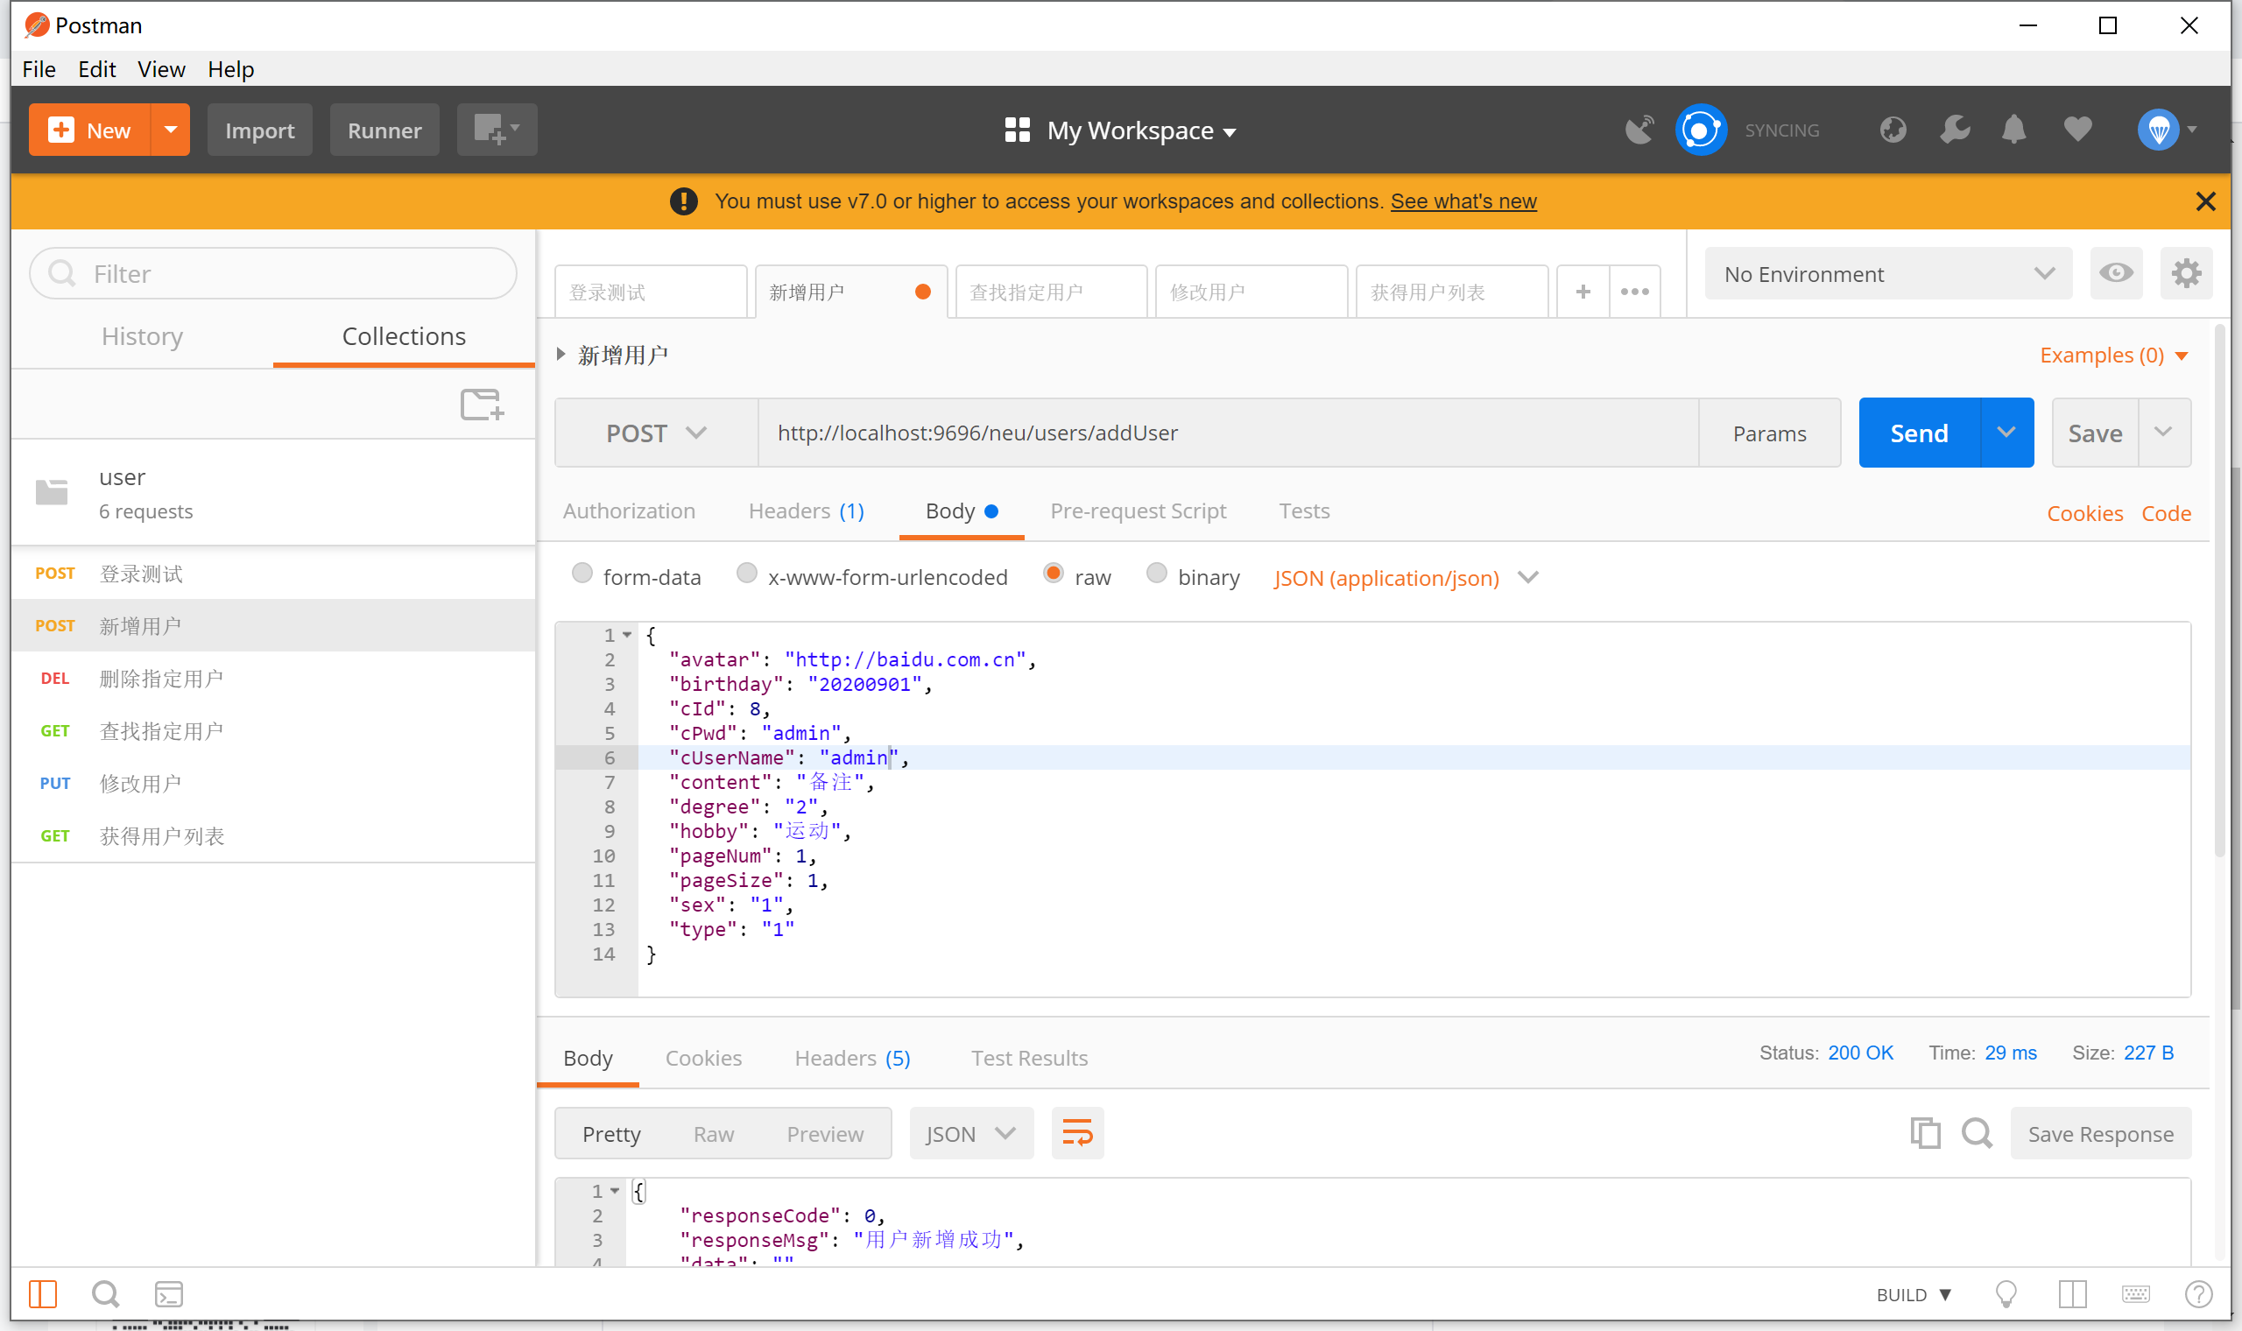Click the new collection folder icon

pos(482,405)
